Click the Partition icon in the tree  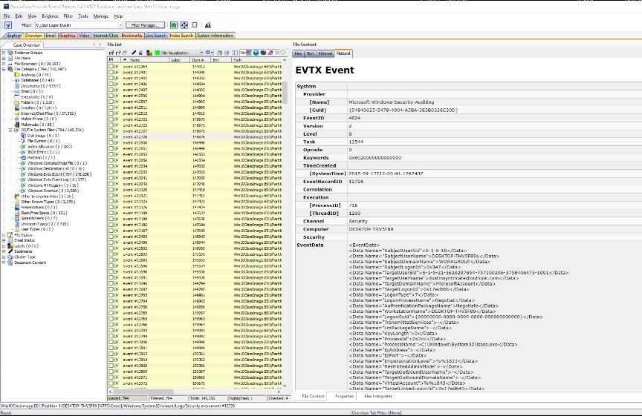[x=23, y=158]
